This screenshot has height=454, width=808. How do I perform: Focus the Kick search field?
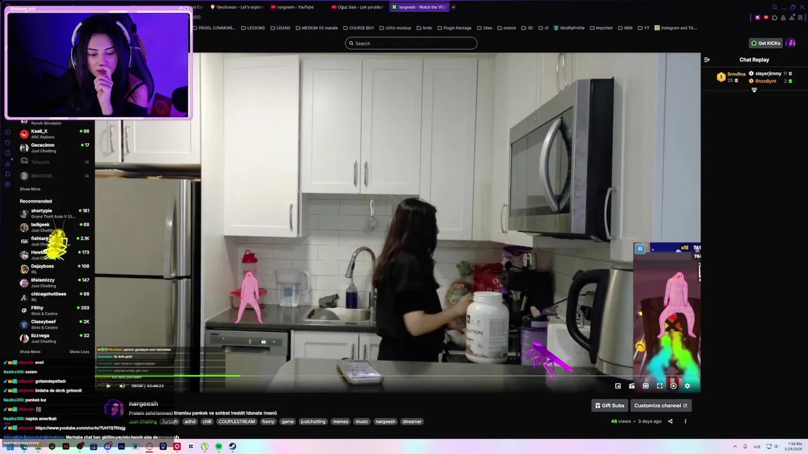(x=411, y=44)
